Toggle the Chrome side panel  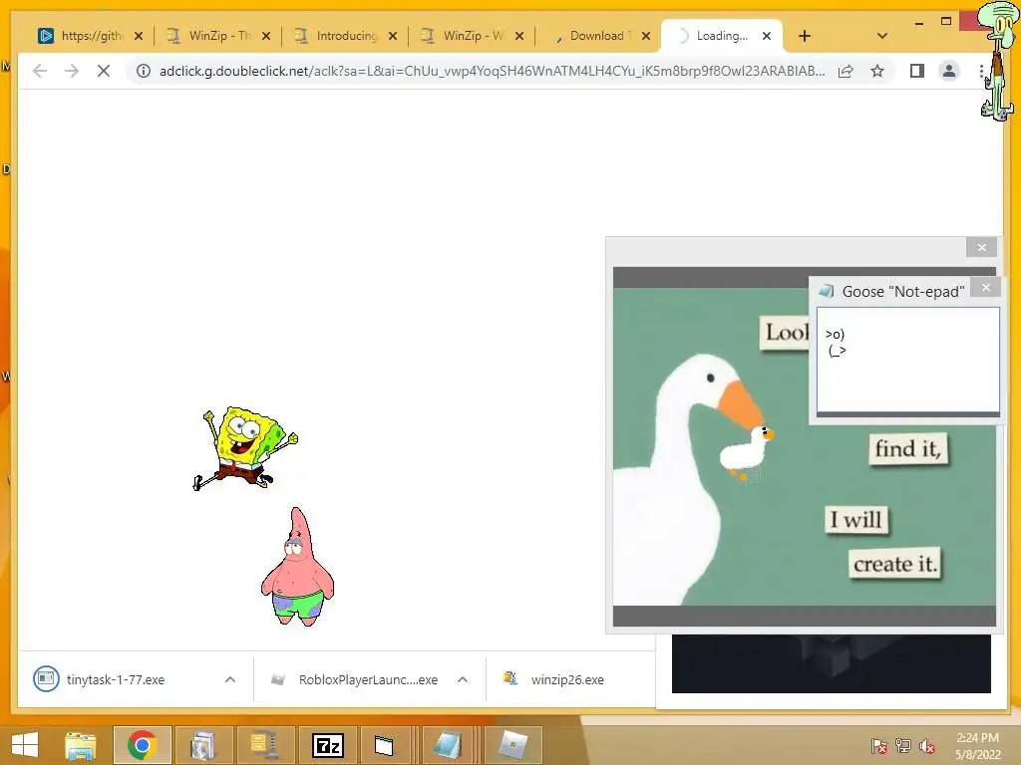pyautogui.click(x=917, y=71)
